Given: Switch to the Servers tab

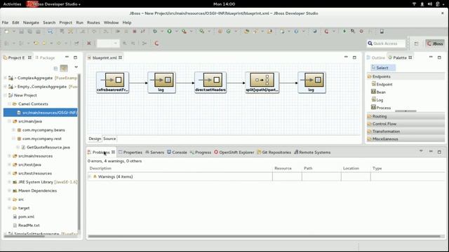Looking at the screenshot, I should coord(154,153).
